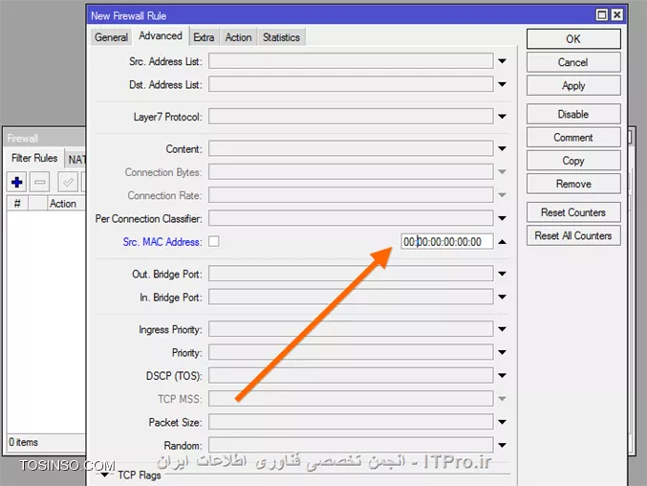Click the Src. Address List input field
Screen dimensions: 647x486
(351, 61)
